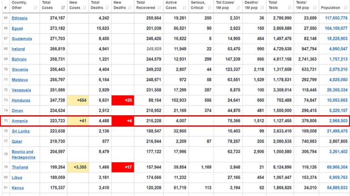The image size is (350, 196).
Task: Click Honduras red new deaths cell
Action: click(123, 100)
